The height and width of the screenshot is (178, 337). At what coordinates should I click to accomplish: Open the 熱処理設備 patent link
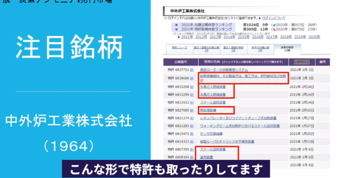pyautogui.click(x=208, y=110)
